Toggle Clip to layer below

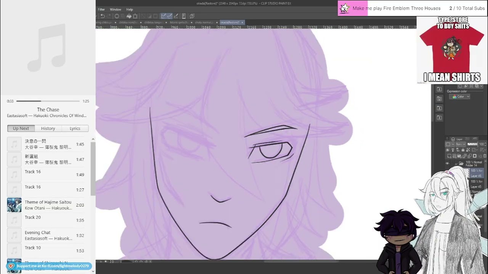(x=448, y=150)
